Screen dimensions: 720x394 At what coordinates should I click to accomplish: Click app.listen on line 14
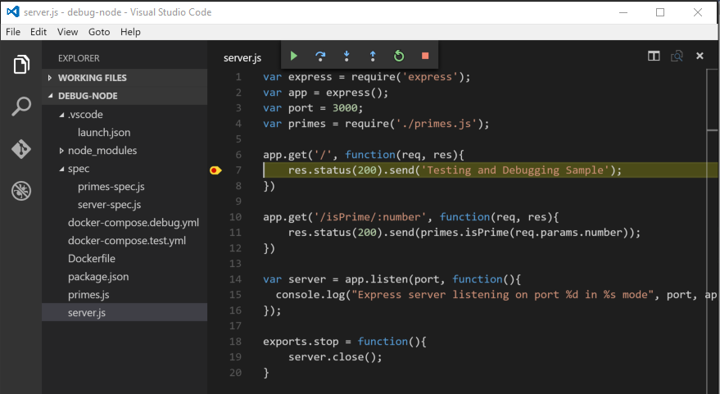click(x=377, y=279)
